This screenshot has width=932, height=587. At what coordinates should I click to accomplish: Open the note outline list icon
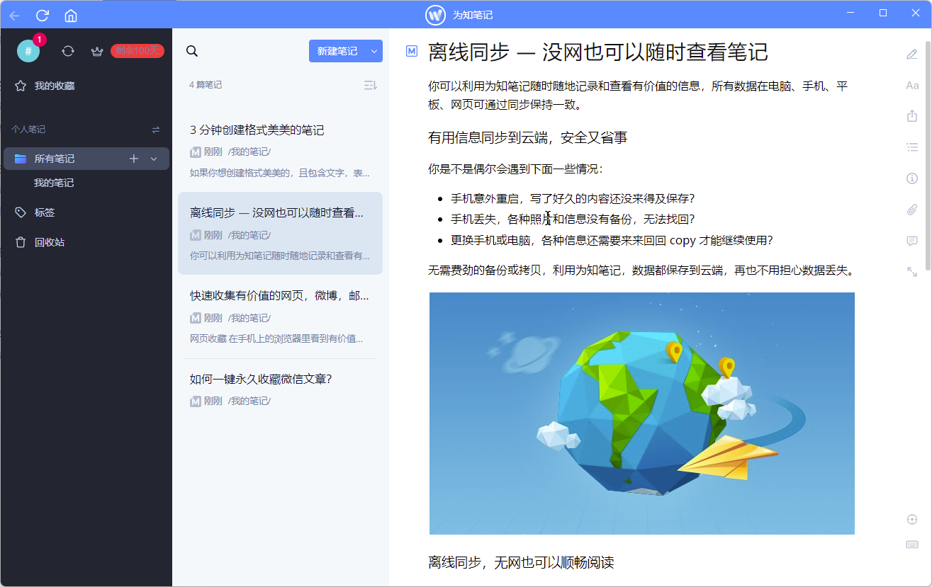[x=912, y=147]
